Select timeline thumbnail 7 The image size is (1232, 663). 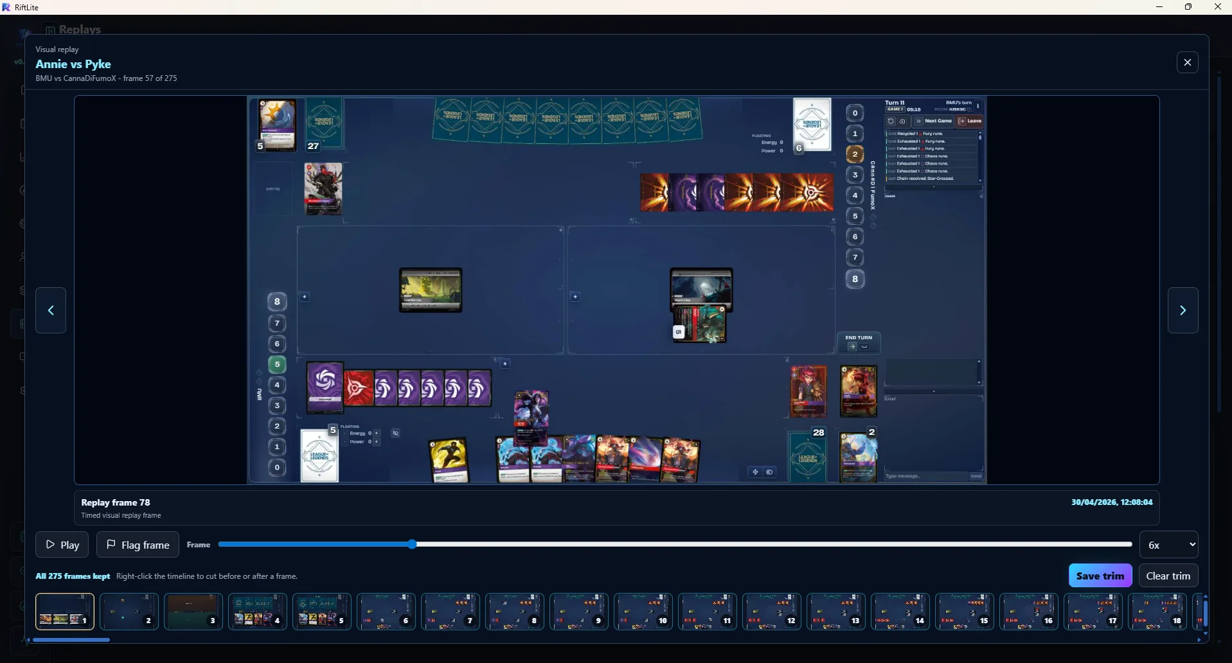click(451, 612)
